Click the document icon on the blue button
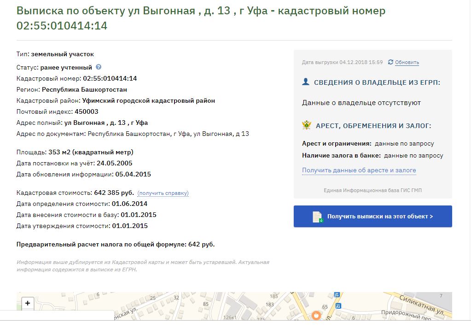The image size is (471, 328). point(318,217)
